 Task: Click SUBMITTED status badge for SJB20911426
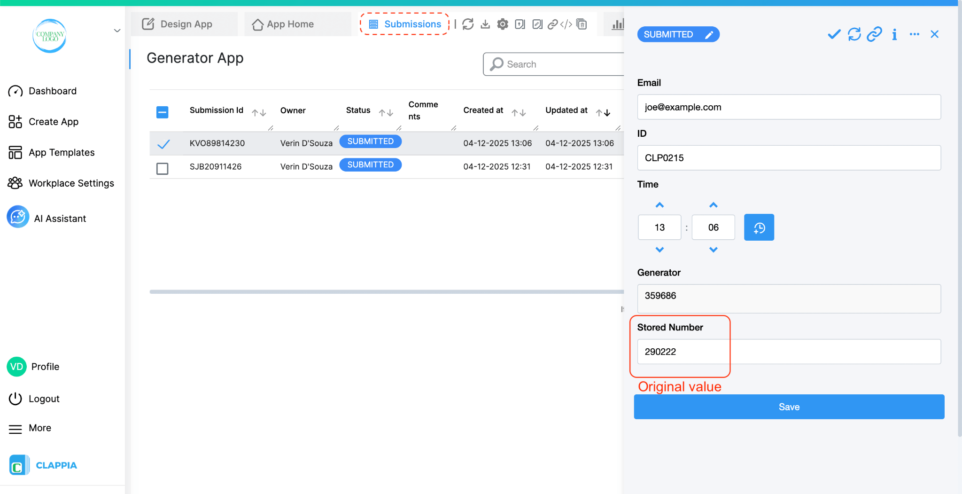pos(370,165)
